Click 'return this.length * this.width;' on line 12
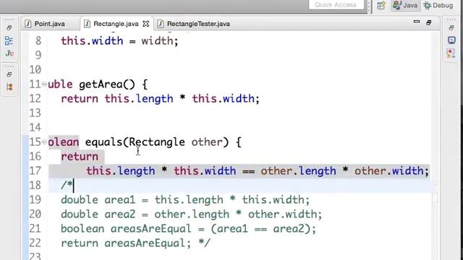Image resolution: width=463 pixels, height=260 pixels. click(x=160, y=99)
